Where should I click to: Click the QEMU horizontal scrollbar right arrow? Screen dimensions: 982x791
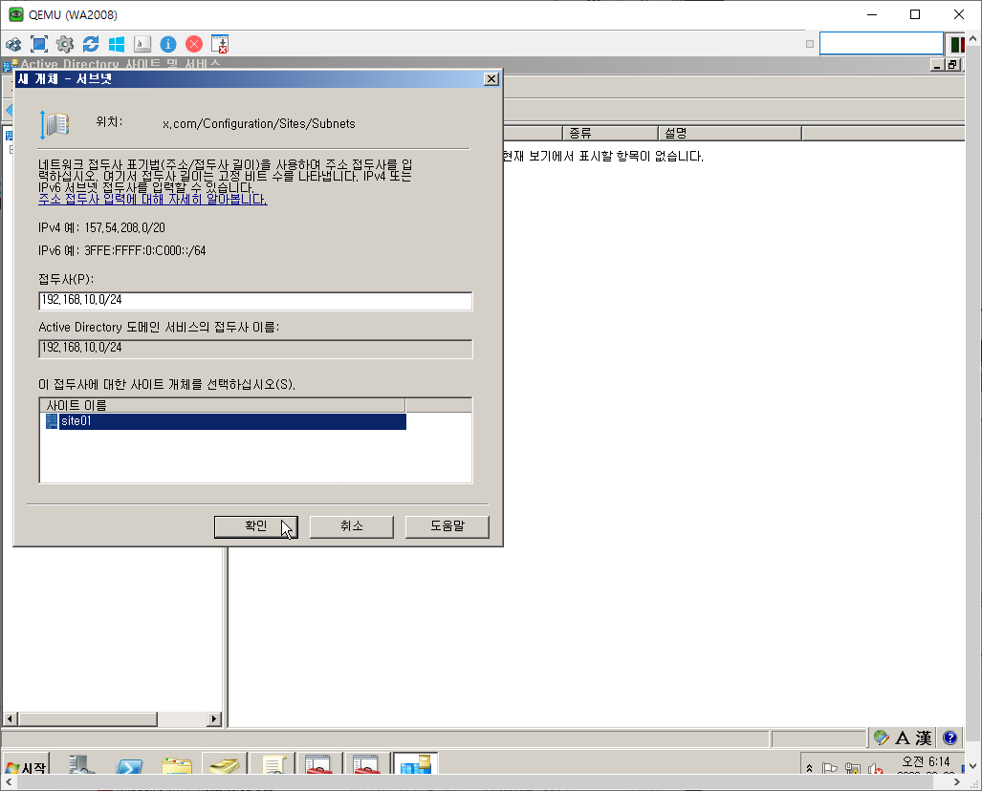[956, 782]
